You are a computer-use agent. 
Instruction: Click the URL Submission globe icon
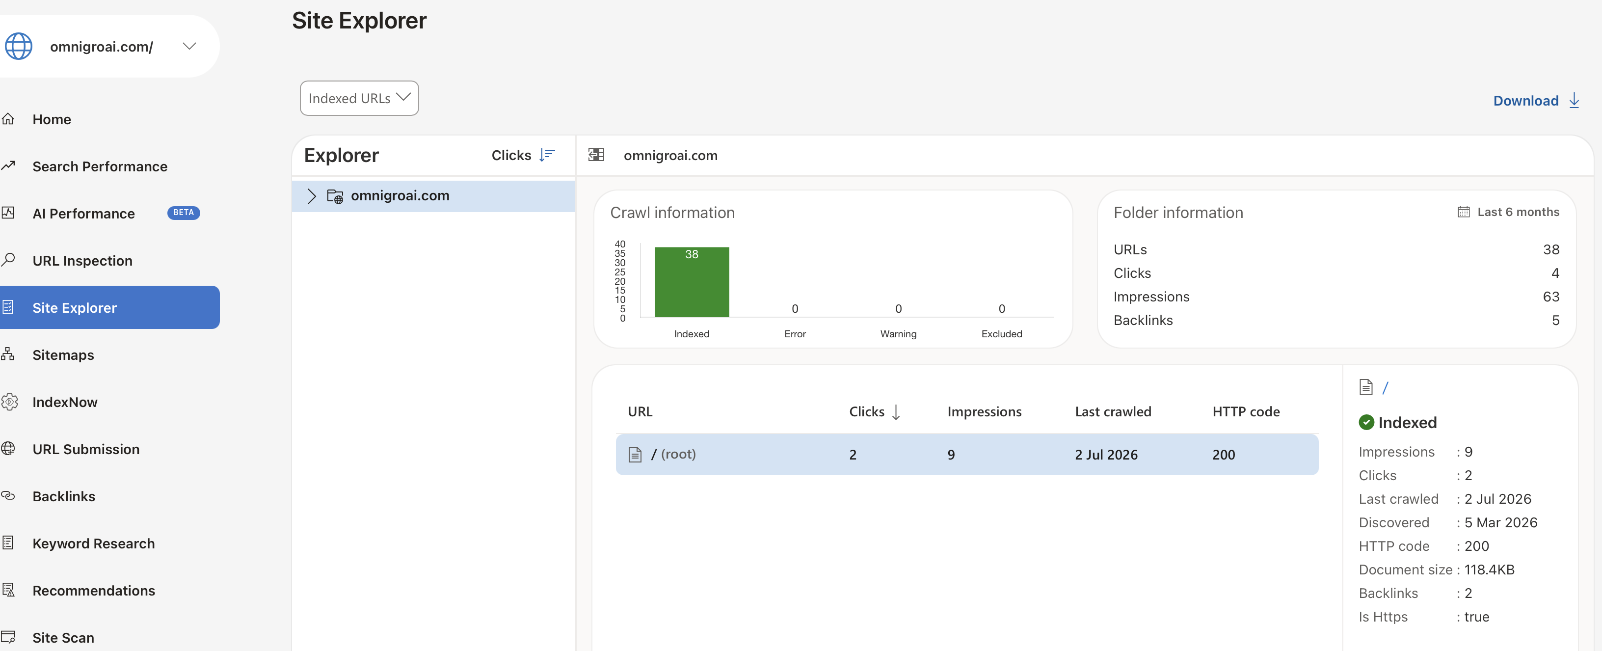pyautogui.click(x=8, y=448)
